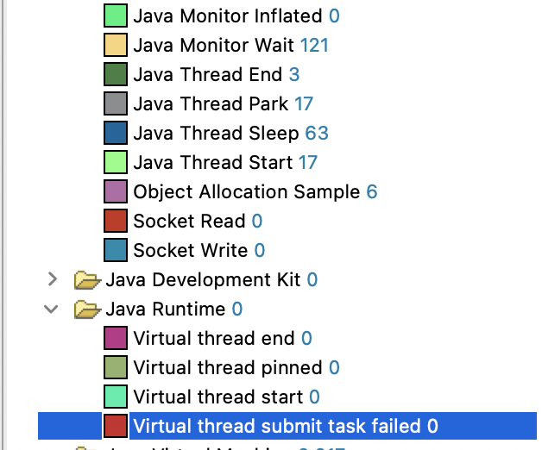Select the Object Allocation Sample item

tap(255, 191)
